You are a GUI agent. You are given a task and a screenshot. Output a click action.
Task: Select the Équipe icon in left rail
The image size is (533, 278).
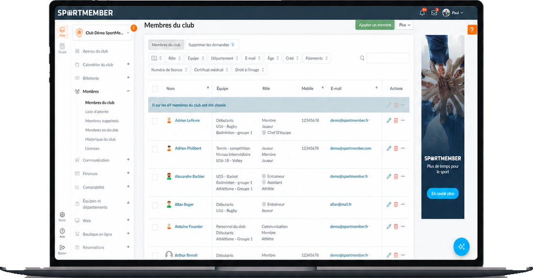click(62, 48)
